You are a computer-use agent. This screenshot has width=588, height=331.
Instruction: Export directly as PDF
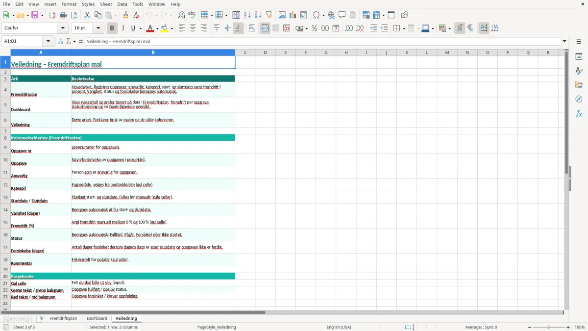point(52,15)
